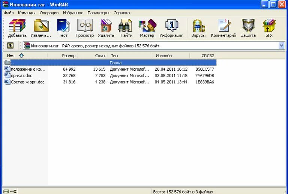Click the size value 84 992

[x=69, y=69]
